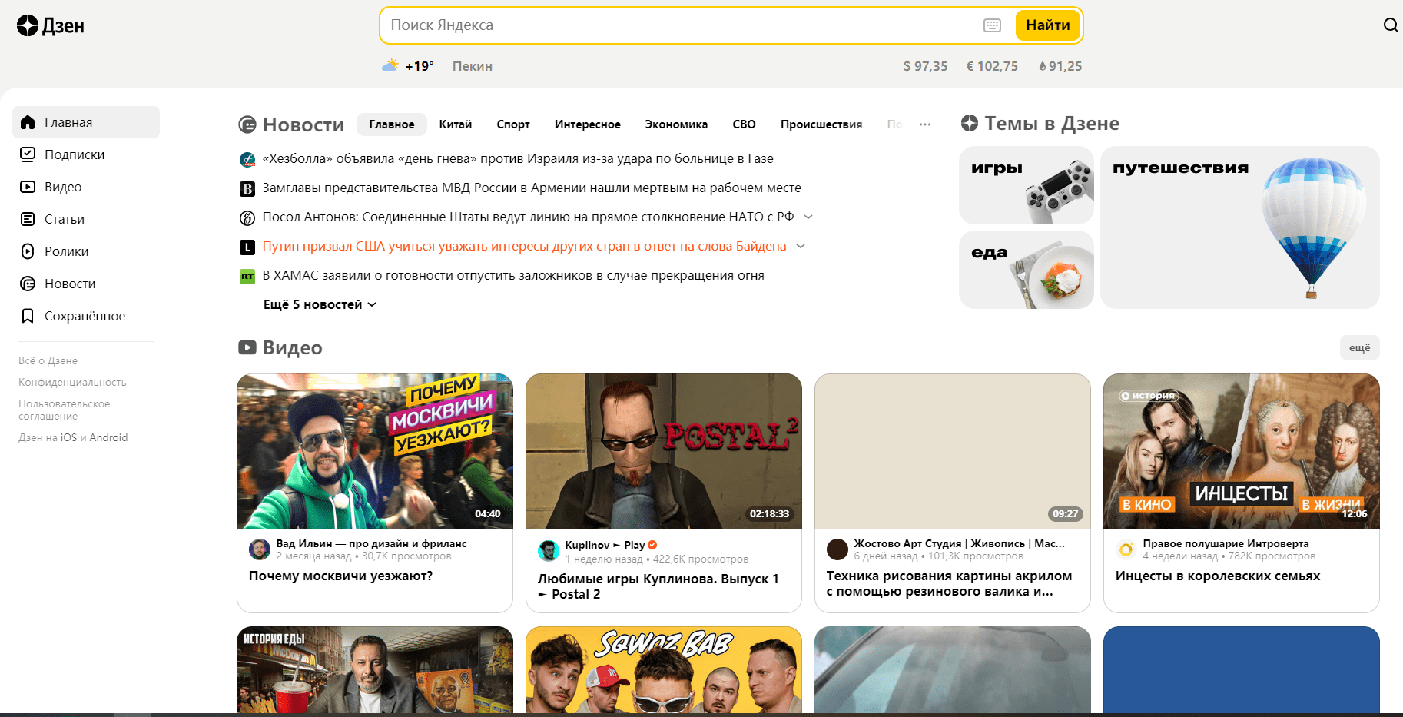Open the История еды video thumbnail
1403x717 pixels.
coord(375,670)
